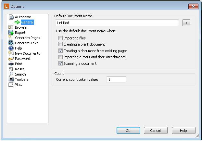
Task: Enable the Importing files checkbox
Action: click(x=60, y=38)
